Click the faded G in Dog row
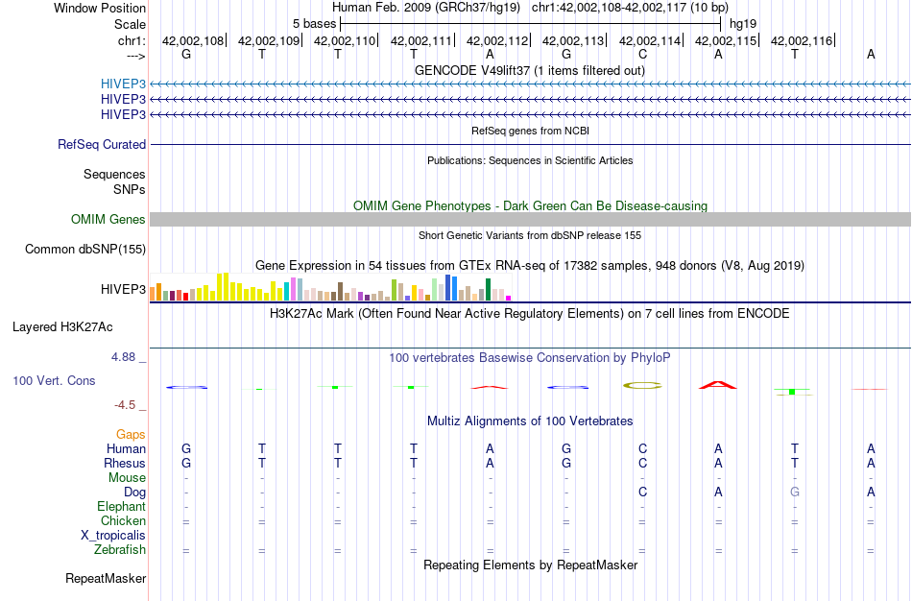The image size is (912, 601). point(795,492)
